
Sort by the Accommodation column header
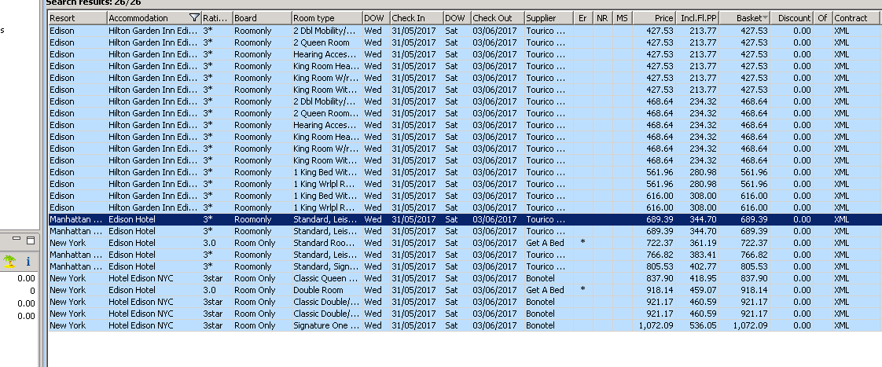tap(154, 18)
